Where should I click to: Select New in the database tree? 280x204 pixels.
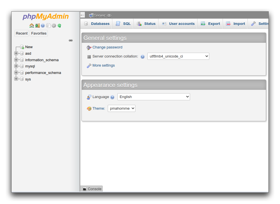point(29,47)
